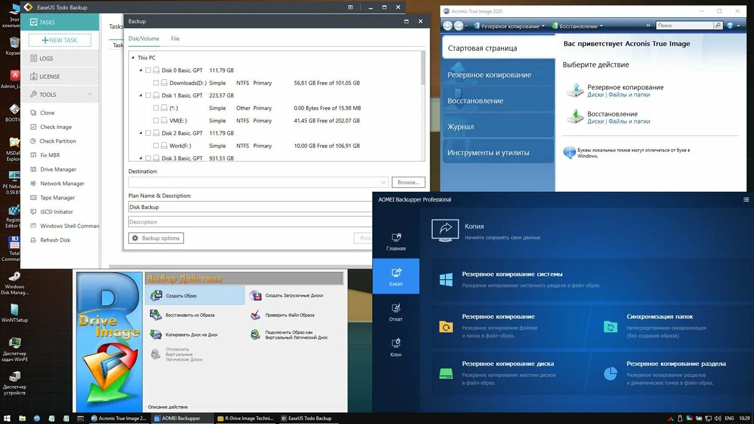Click Acronis help question mark icon
This screenshot has width=754, height=424.
pyautogui.click(x=730, y=26)
